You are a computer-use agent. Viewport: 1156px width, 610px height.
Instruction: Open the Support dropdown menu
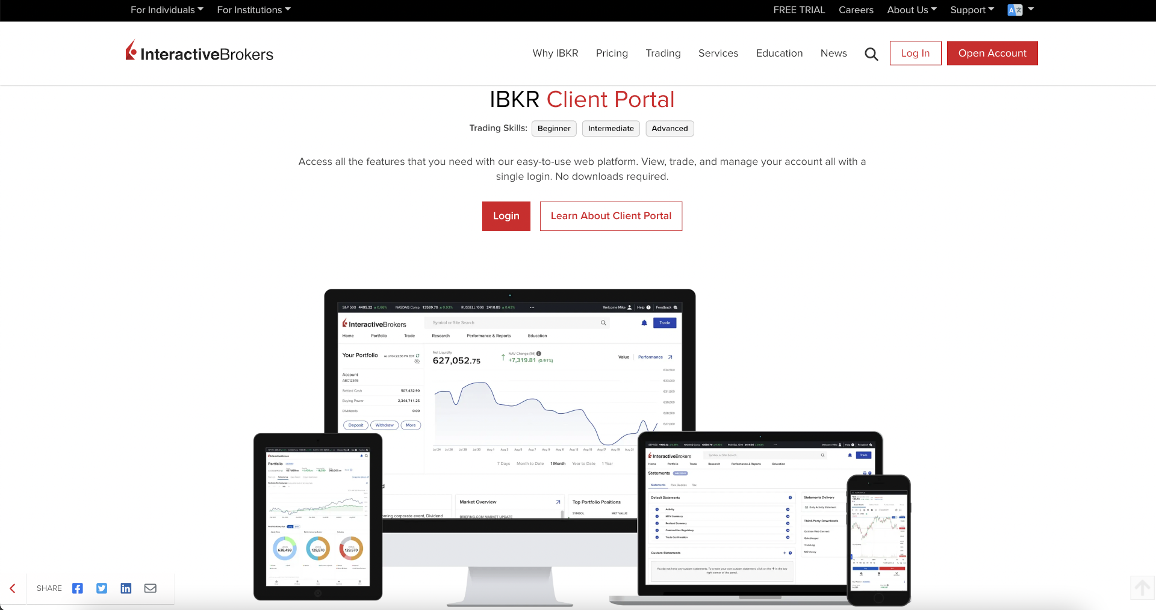pyautogui.click(x=972, y=10)
